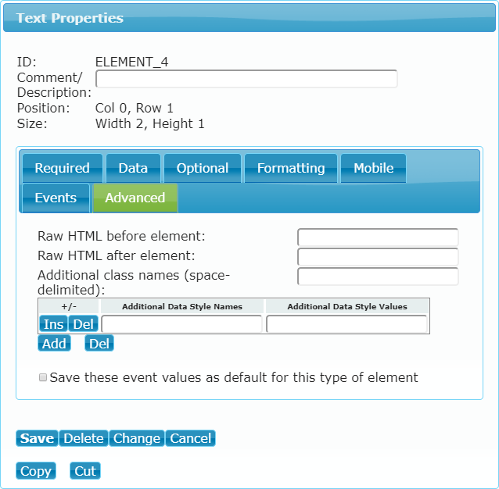This screenshot has width=499, height=489.
Task: Focus the Raw HTML before element field
Action: point(378,237)
